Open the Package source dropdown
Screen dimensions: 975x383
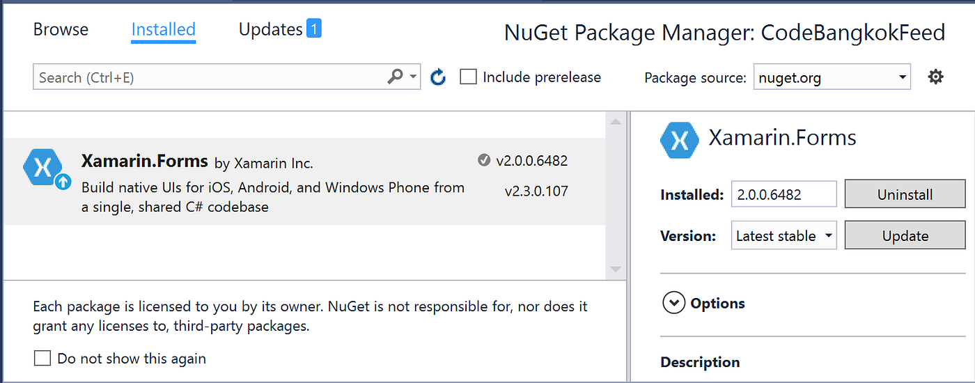coord(832,77)
